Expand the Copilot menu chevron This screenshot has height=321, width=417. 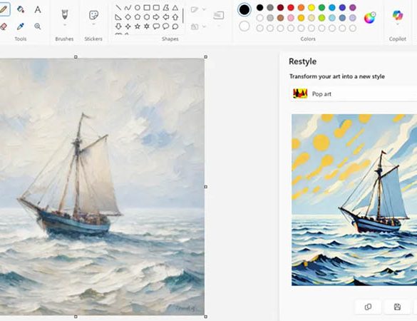point(398,24)
